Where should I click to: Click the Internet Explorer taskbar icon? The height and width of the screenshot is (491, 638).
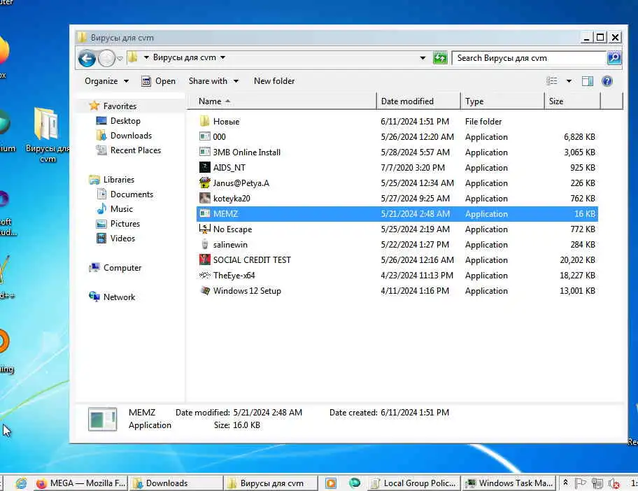tap(21, 483)
